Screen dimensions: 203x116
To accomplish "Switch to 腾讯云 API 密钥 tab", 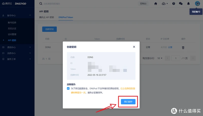I will (46, 17).
